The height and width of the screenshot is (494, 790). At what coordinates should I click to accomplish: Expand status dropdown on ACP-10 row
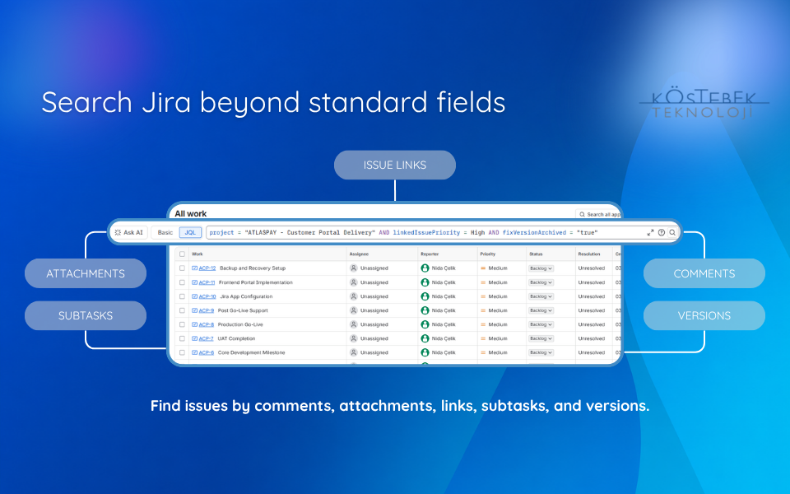541,296
